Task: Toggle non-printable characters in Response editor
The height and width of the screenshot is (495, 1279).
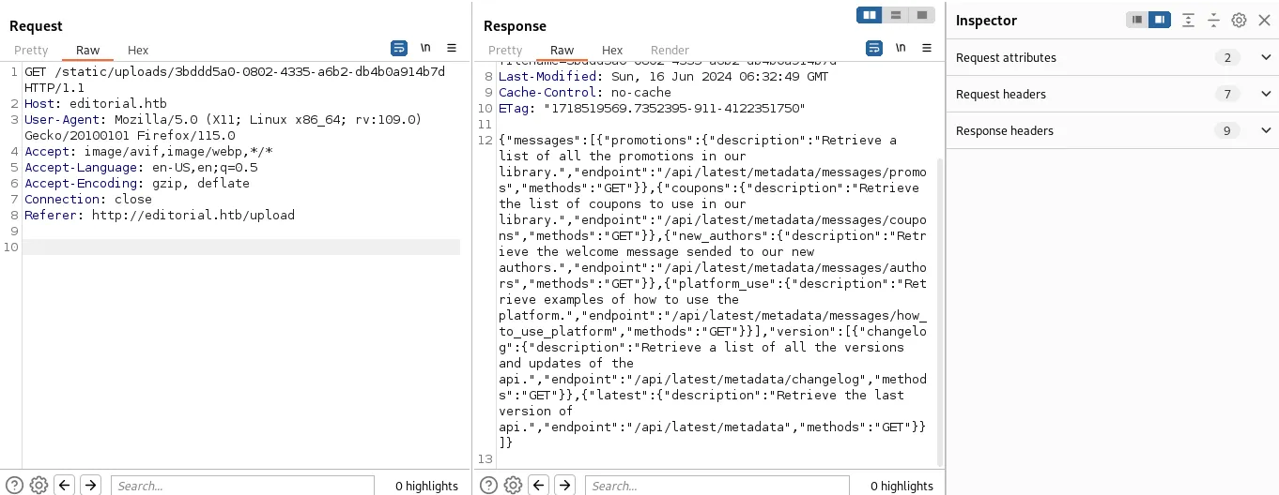Action: click(901, 48)
